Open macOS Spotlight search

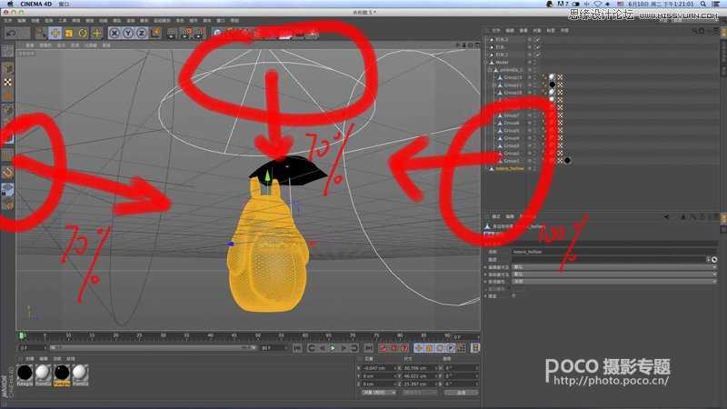point(703,4)
